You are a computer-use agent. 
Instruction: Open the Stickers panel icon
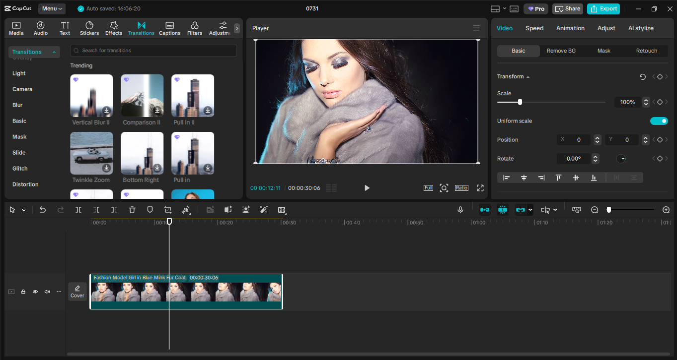pyautogui.click(x=89, y=28)
